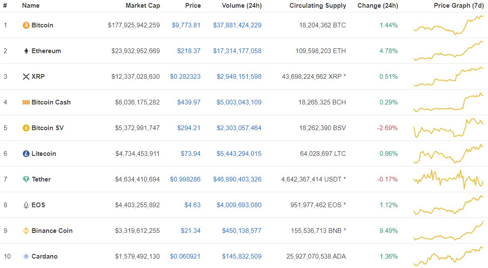Click the EOS logo icon
This screenshot has width=488, height=268.
tap(26, 205)
